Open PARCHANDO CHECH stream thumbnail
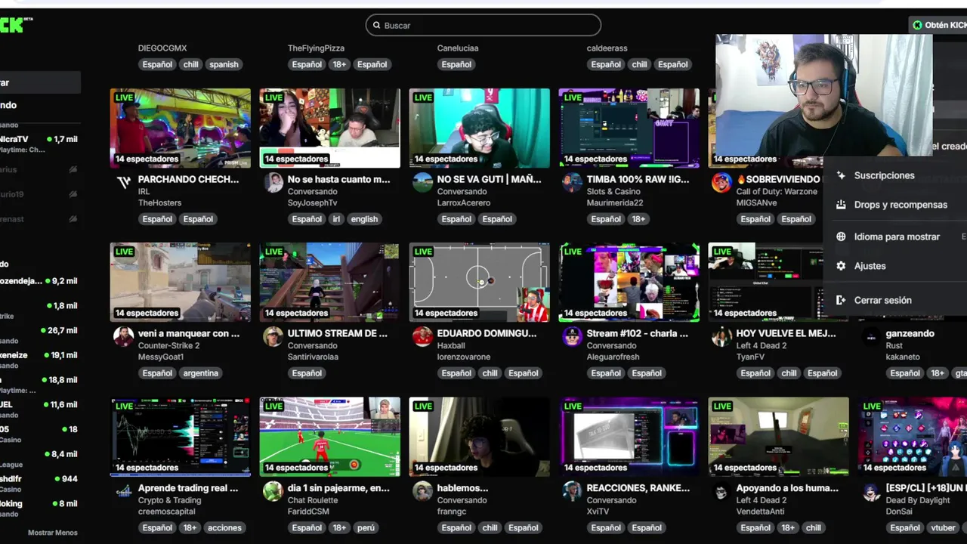 click(x=181, y=128)
